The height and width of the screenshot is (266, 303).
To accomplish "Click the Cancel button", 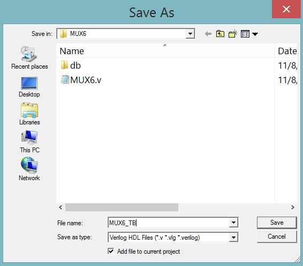I will point(277,237).
